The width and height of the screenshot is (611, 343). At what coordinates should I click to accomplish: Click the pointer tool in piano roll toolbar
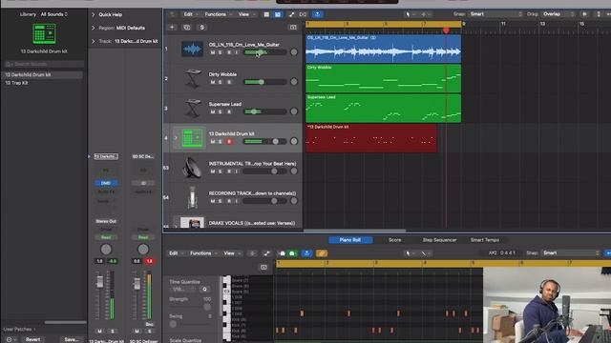408,253
